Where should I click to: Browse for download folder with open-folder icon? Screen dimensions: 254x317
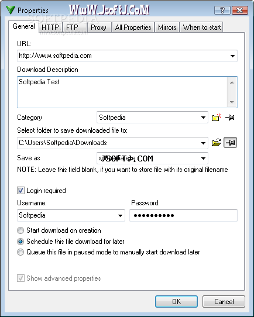[216, 143]
